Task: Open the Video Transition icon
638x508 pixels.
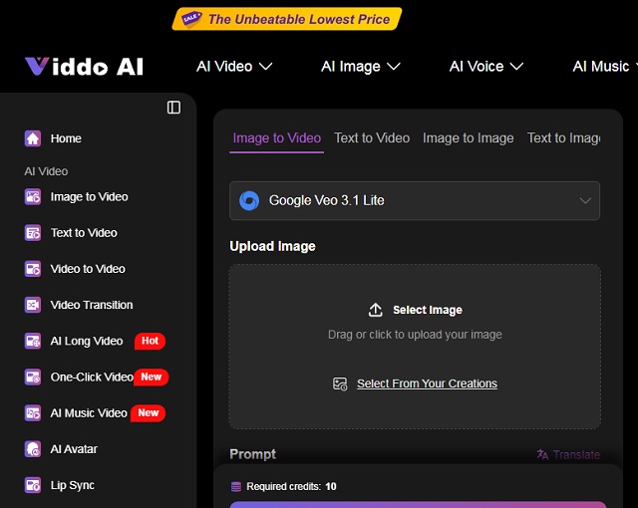Action: (x=33, y=305)
